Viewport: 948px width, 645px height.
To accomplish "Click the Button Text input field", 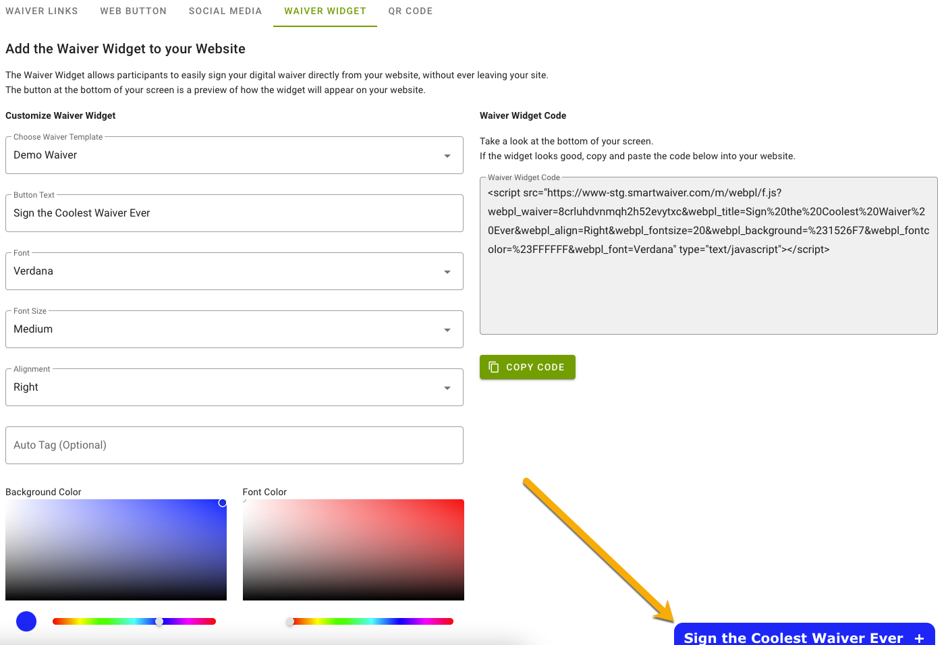I will coord(234,213).
